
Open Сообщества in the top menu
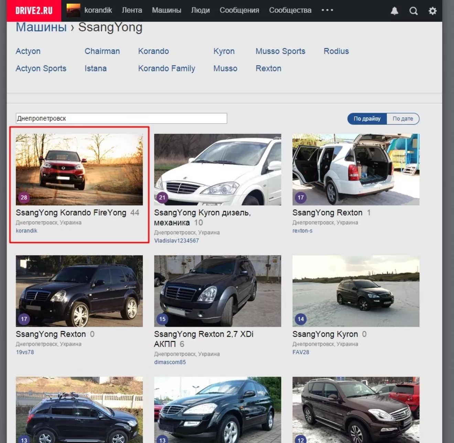click(290, 10)
